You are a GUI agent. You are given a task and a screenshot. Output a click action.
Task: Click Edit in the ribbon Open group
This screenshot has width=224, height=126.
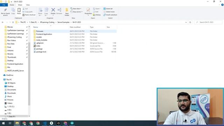click(x=96, y=12)
